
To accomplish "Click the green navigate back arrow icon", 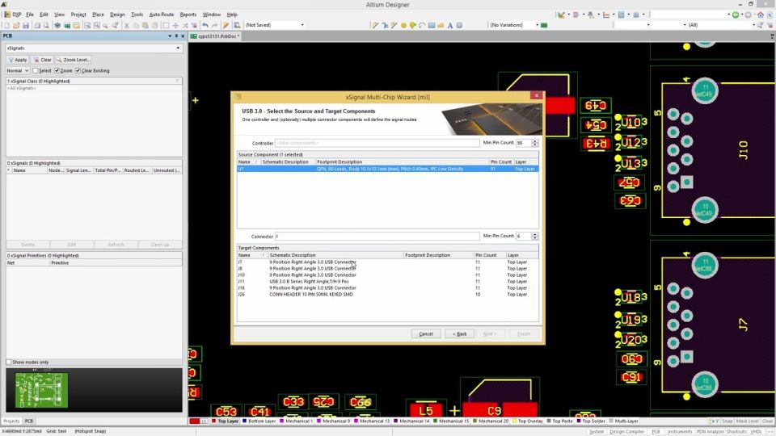I will click(736, 15).
